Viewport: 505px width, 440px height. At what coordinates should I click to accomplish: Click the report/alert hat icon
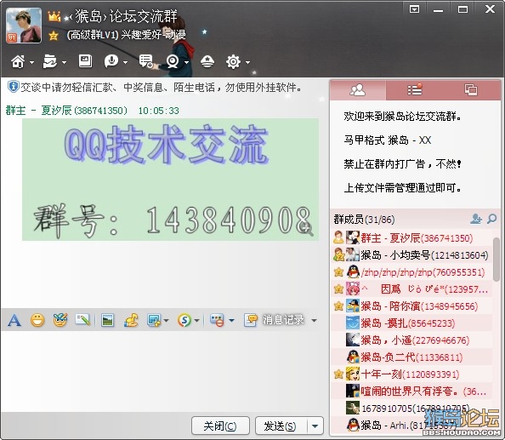[207, 61]
